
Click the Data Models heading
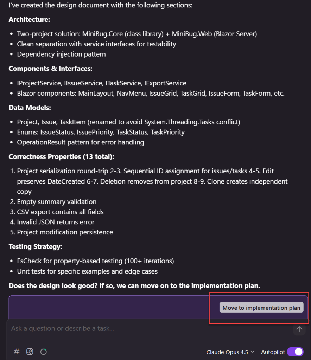[30, 108]
